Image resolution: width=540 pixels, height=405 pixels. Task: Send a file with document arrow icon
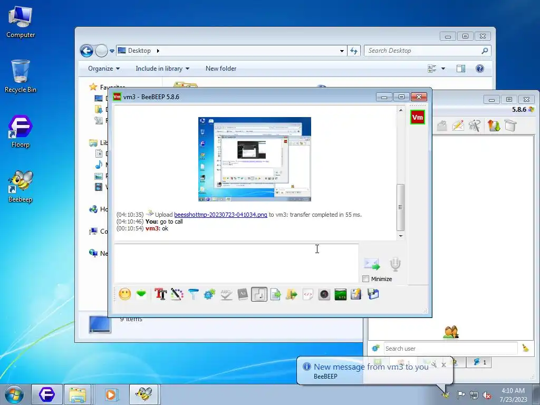(275, 294)
